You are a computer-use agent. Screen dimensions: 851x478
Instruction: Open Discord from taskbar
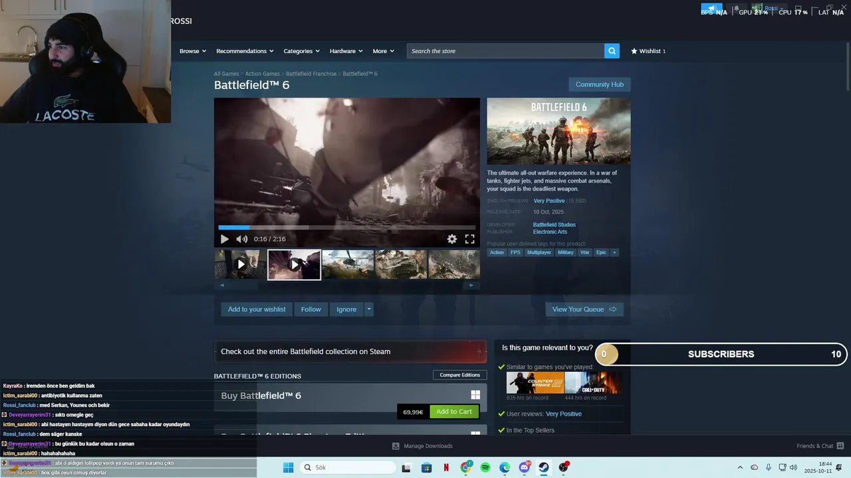pos(525,467)
